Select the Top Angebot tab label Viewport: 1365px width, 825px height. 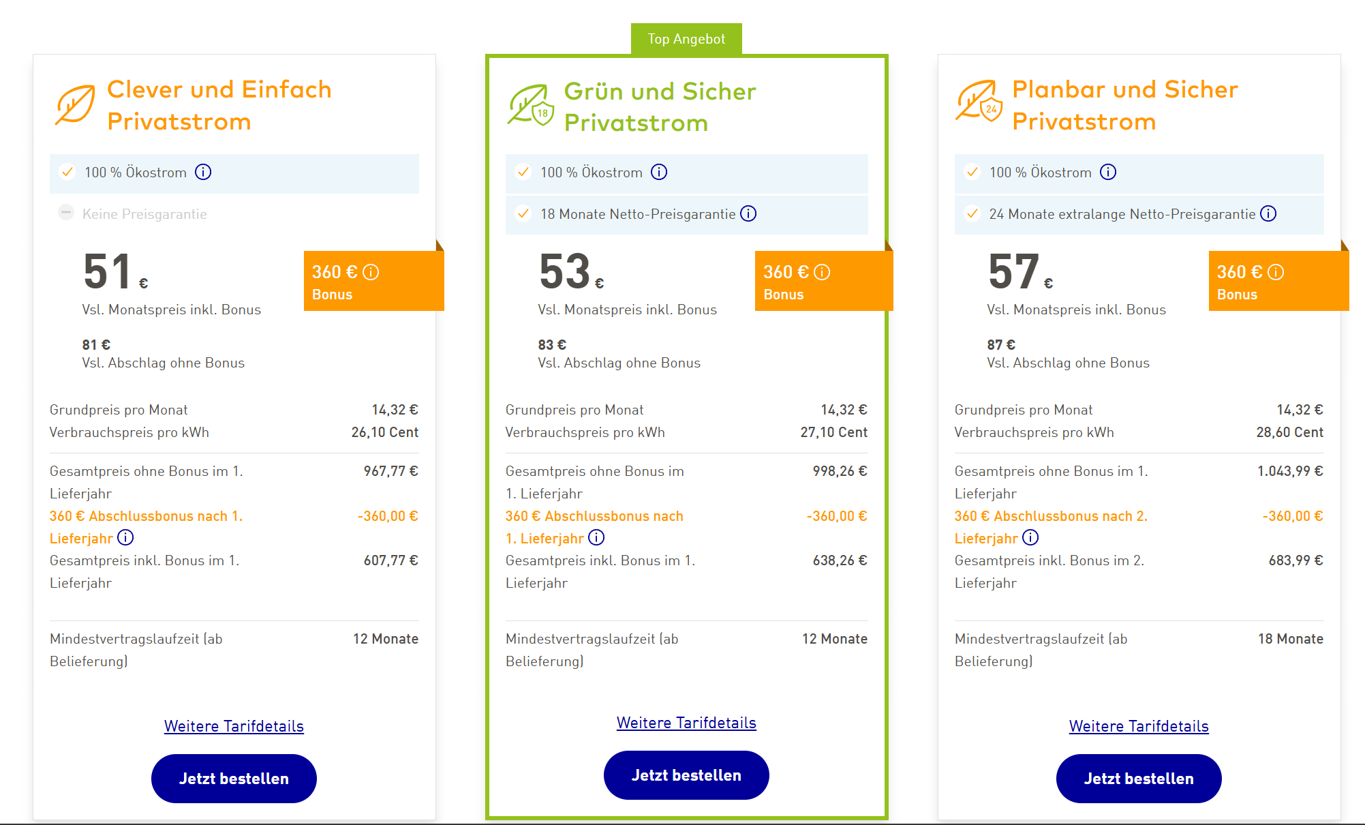click(x=686, y=39)
